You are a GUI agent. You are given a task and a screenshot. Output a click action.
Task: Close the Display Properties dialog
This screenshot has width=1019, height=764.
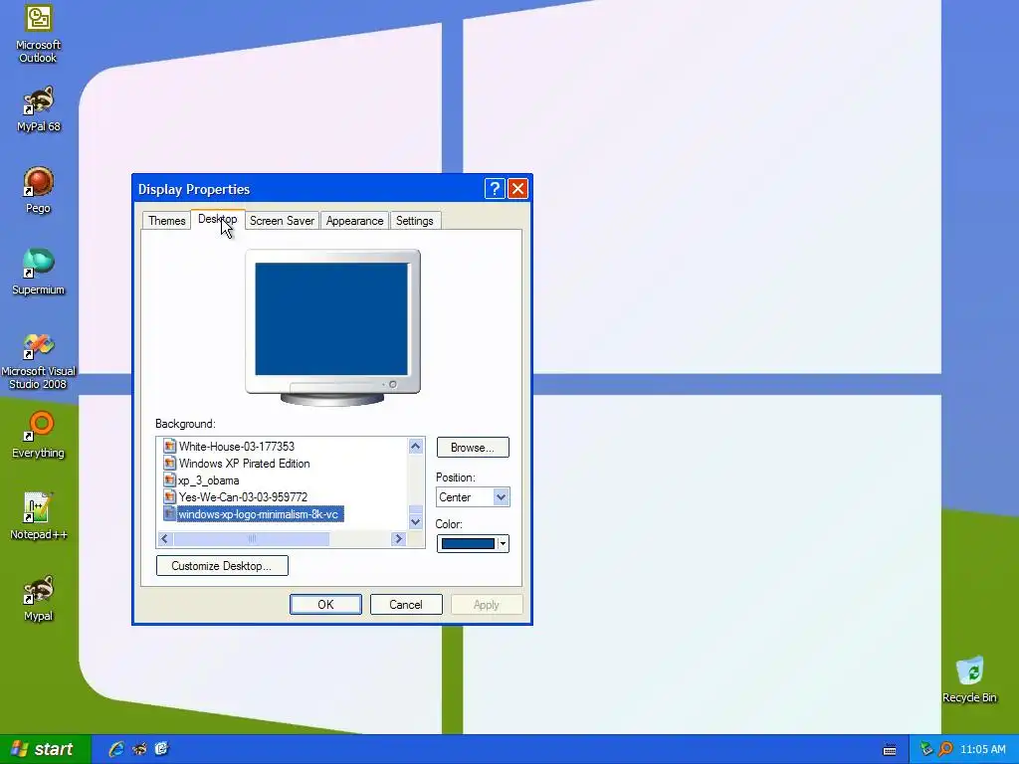pyautogui.click(x=517, y=189)
